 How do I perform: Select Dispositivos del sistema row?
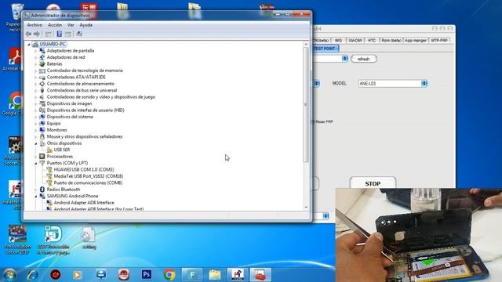coord(70,117)
